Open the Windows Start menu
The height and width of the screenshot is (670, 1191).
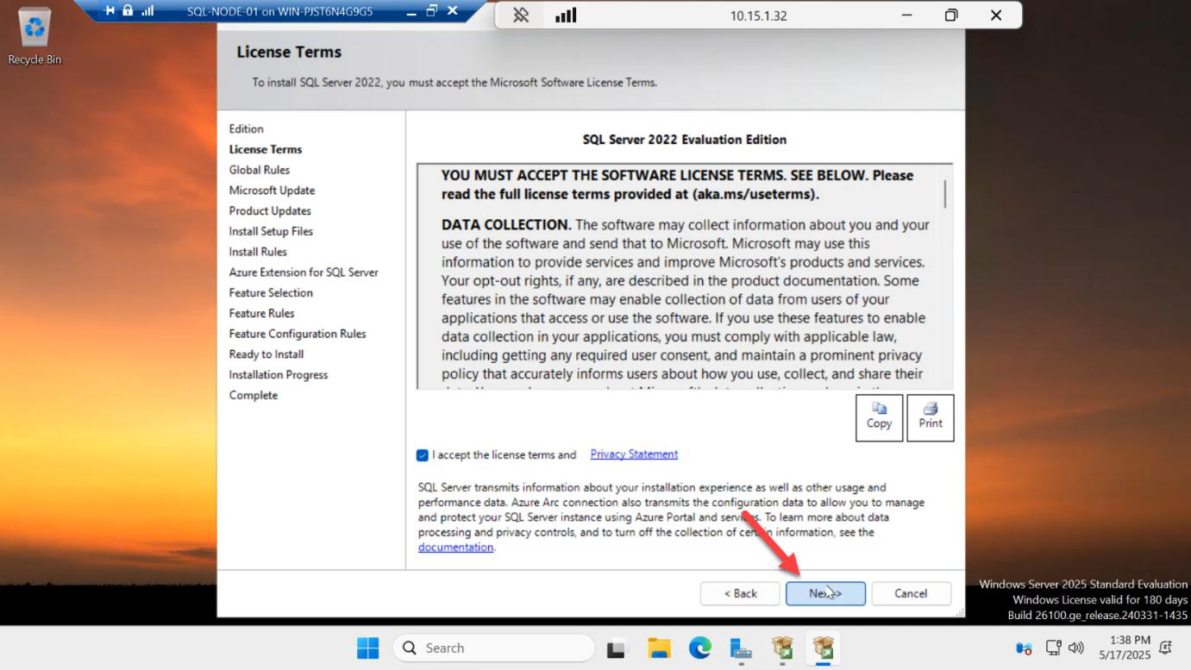coord(368,648)
